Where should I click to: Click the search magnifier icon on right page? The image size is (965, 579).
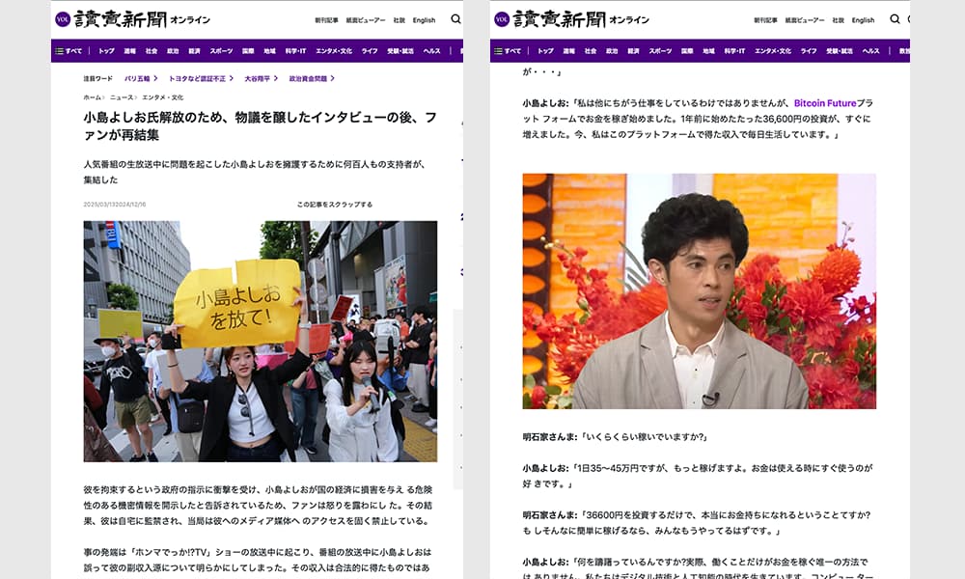click(895, 19)
